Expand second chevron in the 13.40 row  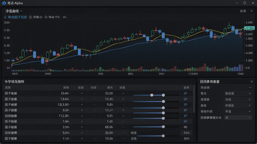pyautogui.click(x=123, y=93)
